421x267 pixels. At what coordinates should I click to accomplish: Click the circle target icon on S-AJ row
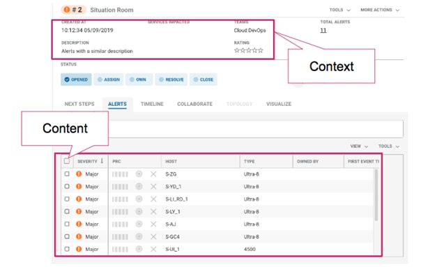pyautogui.click(x=139, y=224)
